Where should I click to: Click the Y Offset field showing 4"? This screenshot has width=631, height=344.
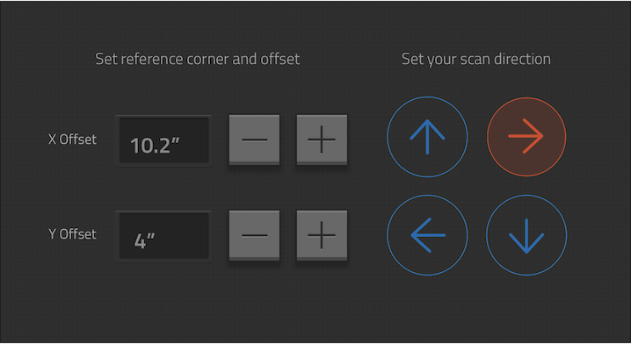(163, 236)
